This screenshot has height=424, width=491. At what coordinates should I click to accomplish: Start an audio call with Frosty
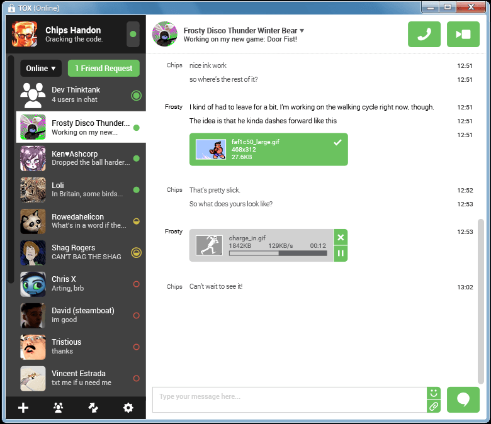424,34
